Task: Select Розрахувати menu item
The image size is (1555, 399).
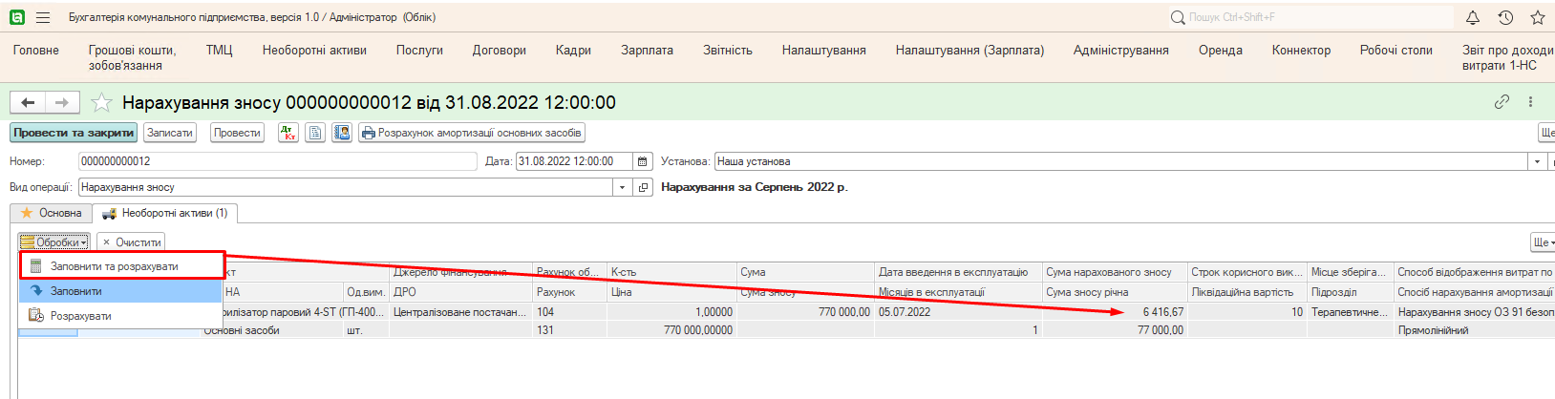Action: click(x=121, y=316)
